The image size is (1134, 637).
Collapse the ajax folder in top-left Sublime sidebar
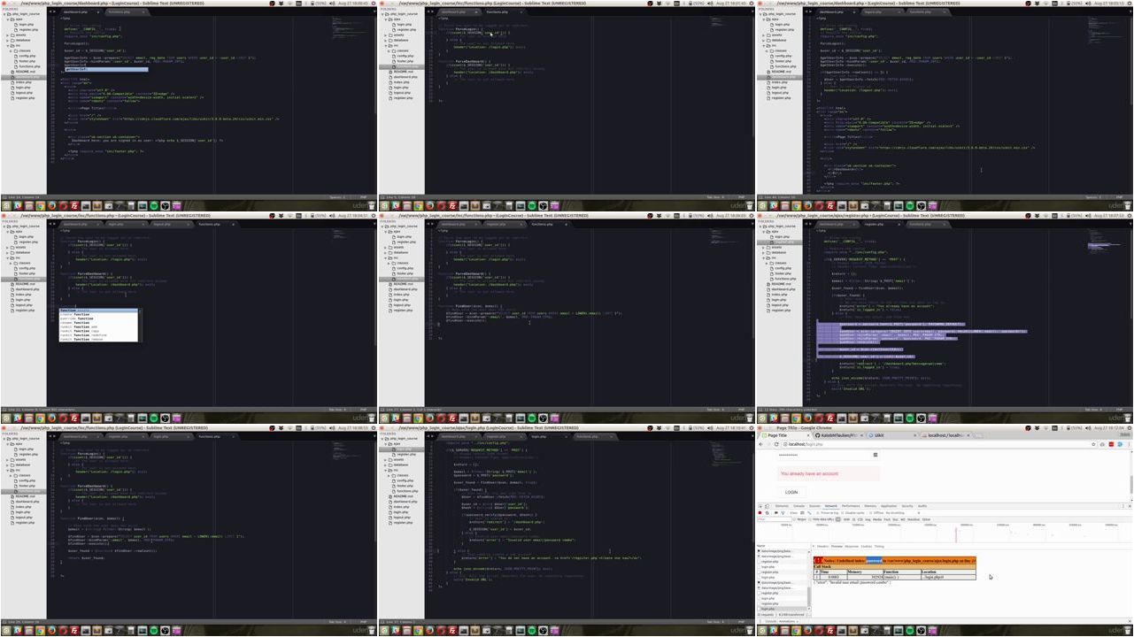(8, 19)
